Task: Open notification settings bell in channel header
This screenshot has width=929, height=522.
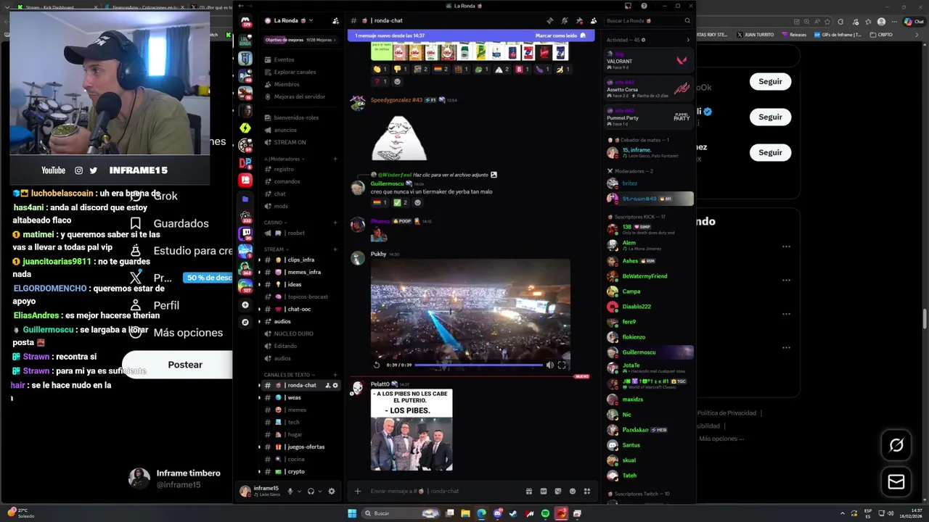Action: [x=565, y=20]
